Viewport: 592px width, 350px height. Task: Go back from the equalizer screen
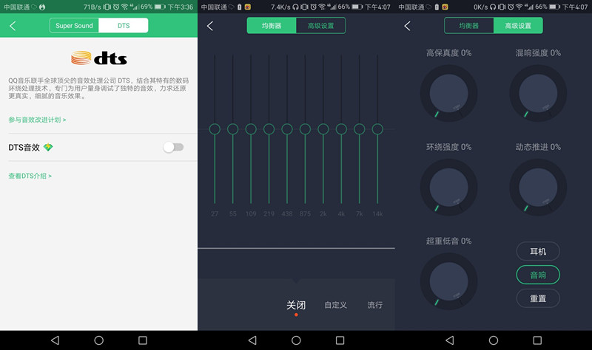[x=210, y=26]
